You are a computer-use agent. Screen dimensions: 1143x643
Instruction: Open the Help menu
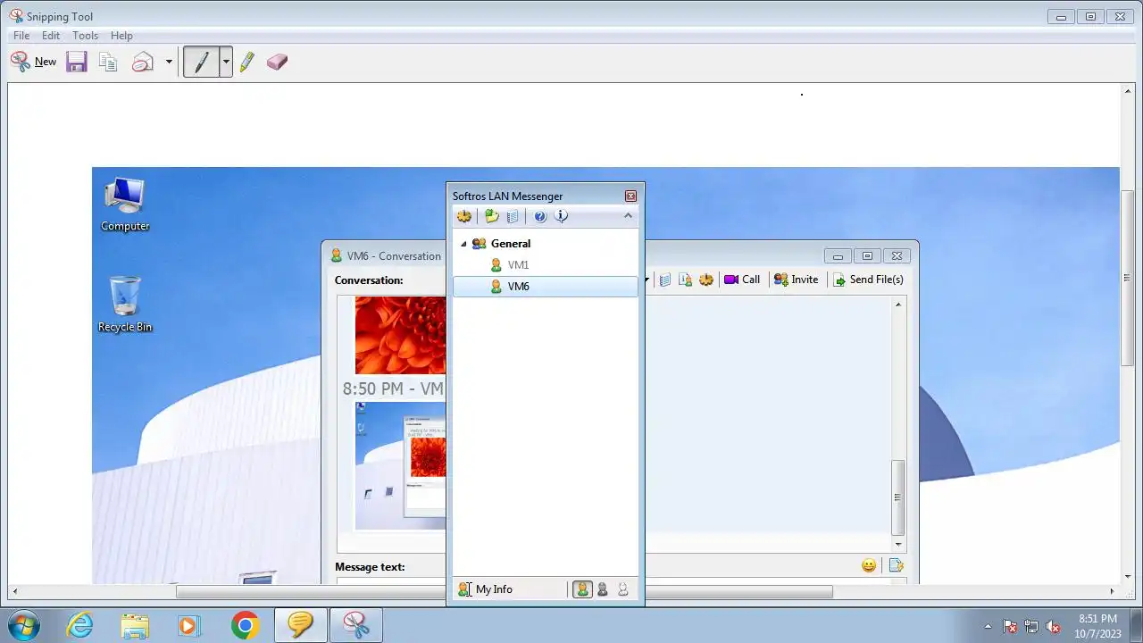coord(121,36)
